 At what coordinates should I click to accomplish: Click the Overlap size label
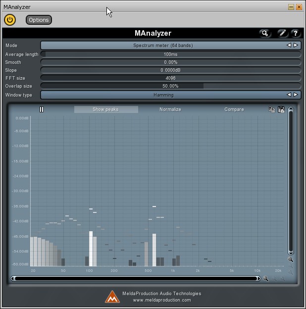tap(18, 86)
